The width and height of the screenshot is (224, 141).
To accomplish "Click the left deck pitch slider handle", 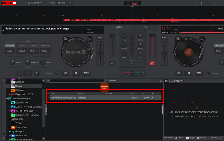I will (x=100, y=53).
